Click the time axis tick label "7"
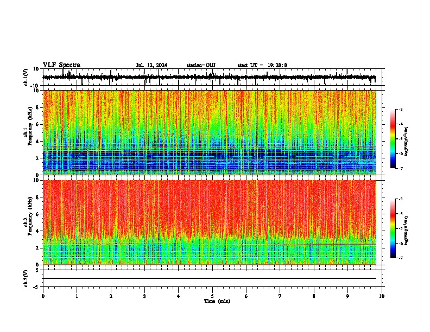This screenshot has width=430, height=332. [280, 296]
